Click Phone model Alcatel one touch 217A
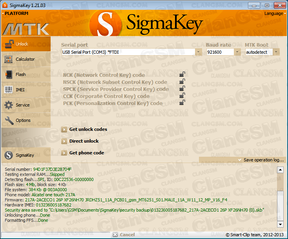The height and width of the screenshot is (239, 288). pos(40,195)
